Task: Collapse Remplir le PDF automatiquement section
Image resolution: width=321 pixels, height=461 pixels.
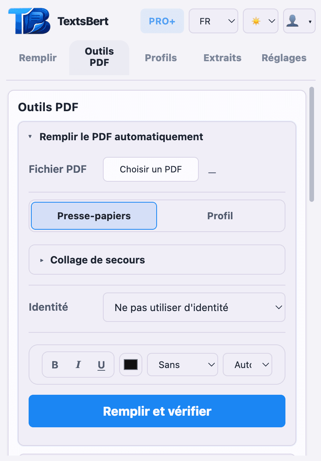Action: 31,136
